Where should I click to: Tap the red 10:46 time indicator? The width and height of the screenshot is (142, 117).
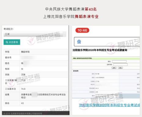point(82,30)
